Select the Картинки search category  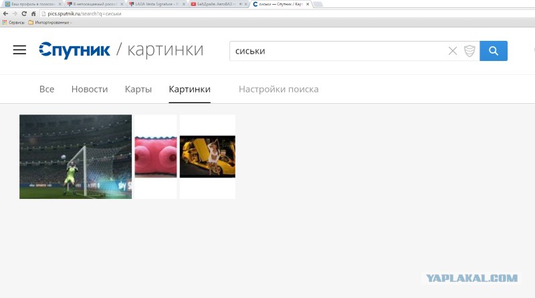pos(189,89)
